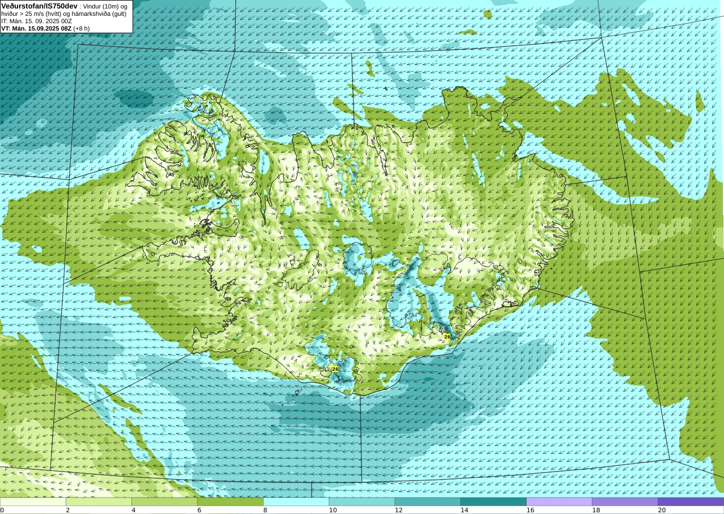The width and height of the screenshot is (724, 514).
Task: Click the 'VT: Mán. 15.09.2025 08Z' valid time line
Action: coord(36,28)
